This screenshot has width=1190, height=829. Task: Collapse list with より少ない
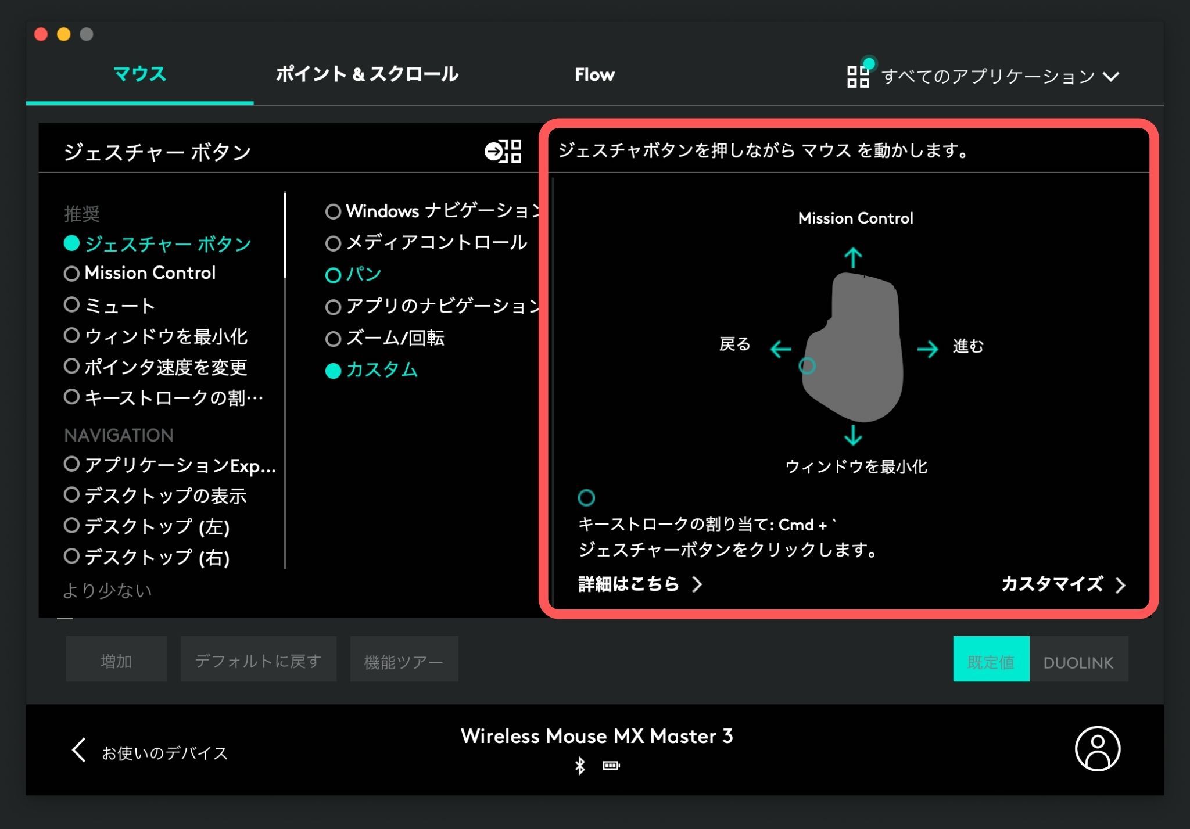(x=107, y=591)
